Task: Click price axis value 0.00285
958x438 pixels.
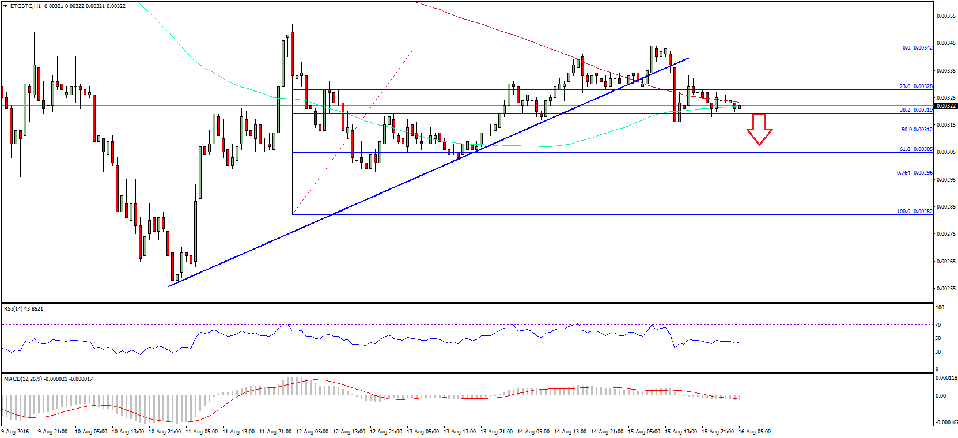Action: 946,207
